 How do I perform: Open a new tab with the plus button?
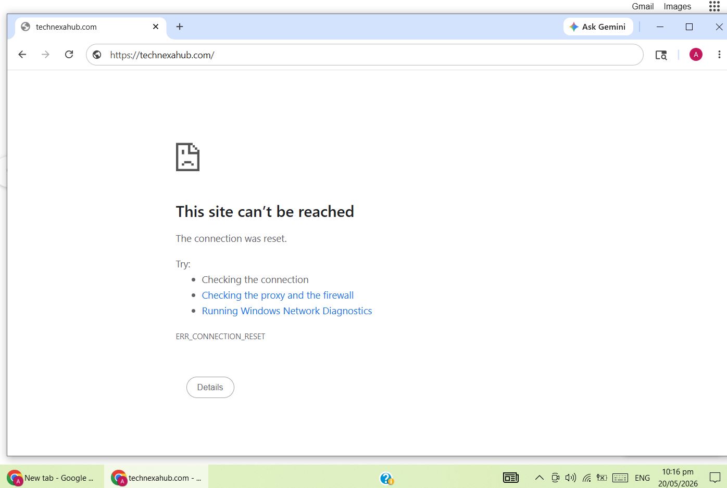[180, 27]
